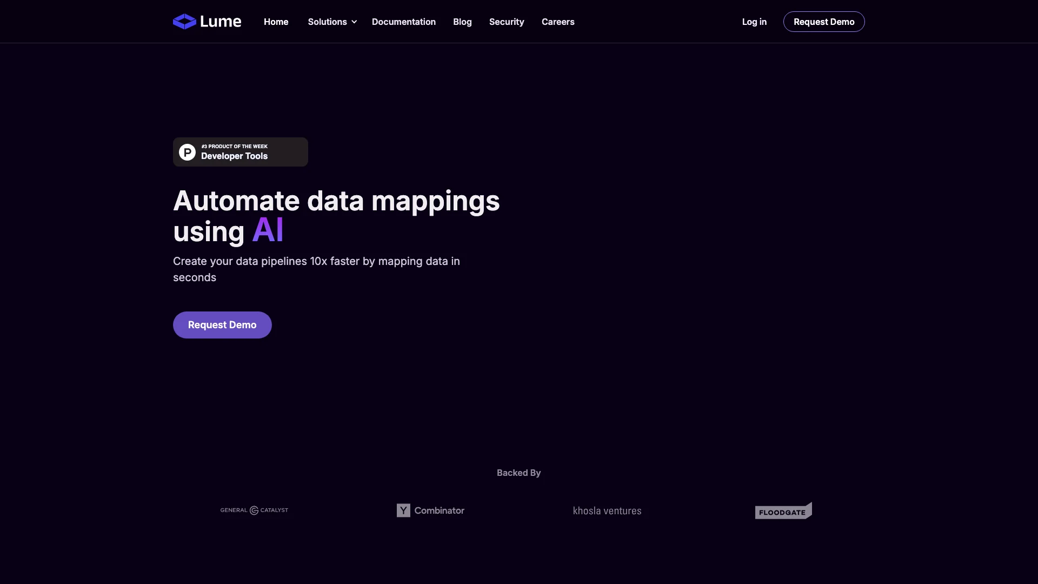Click the Floodgate logo icon

783,510
